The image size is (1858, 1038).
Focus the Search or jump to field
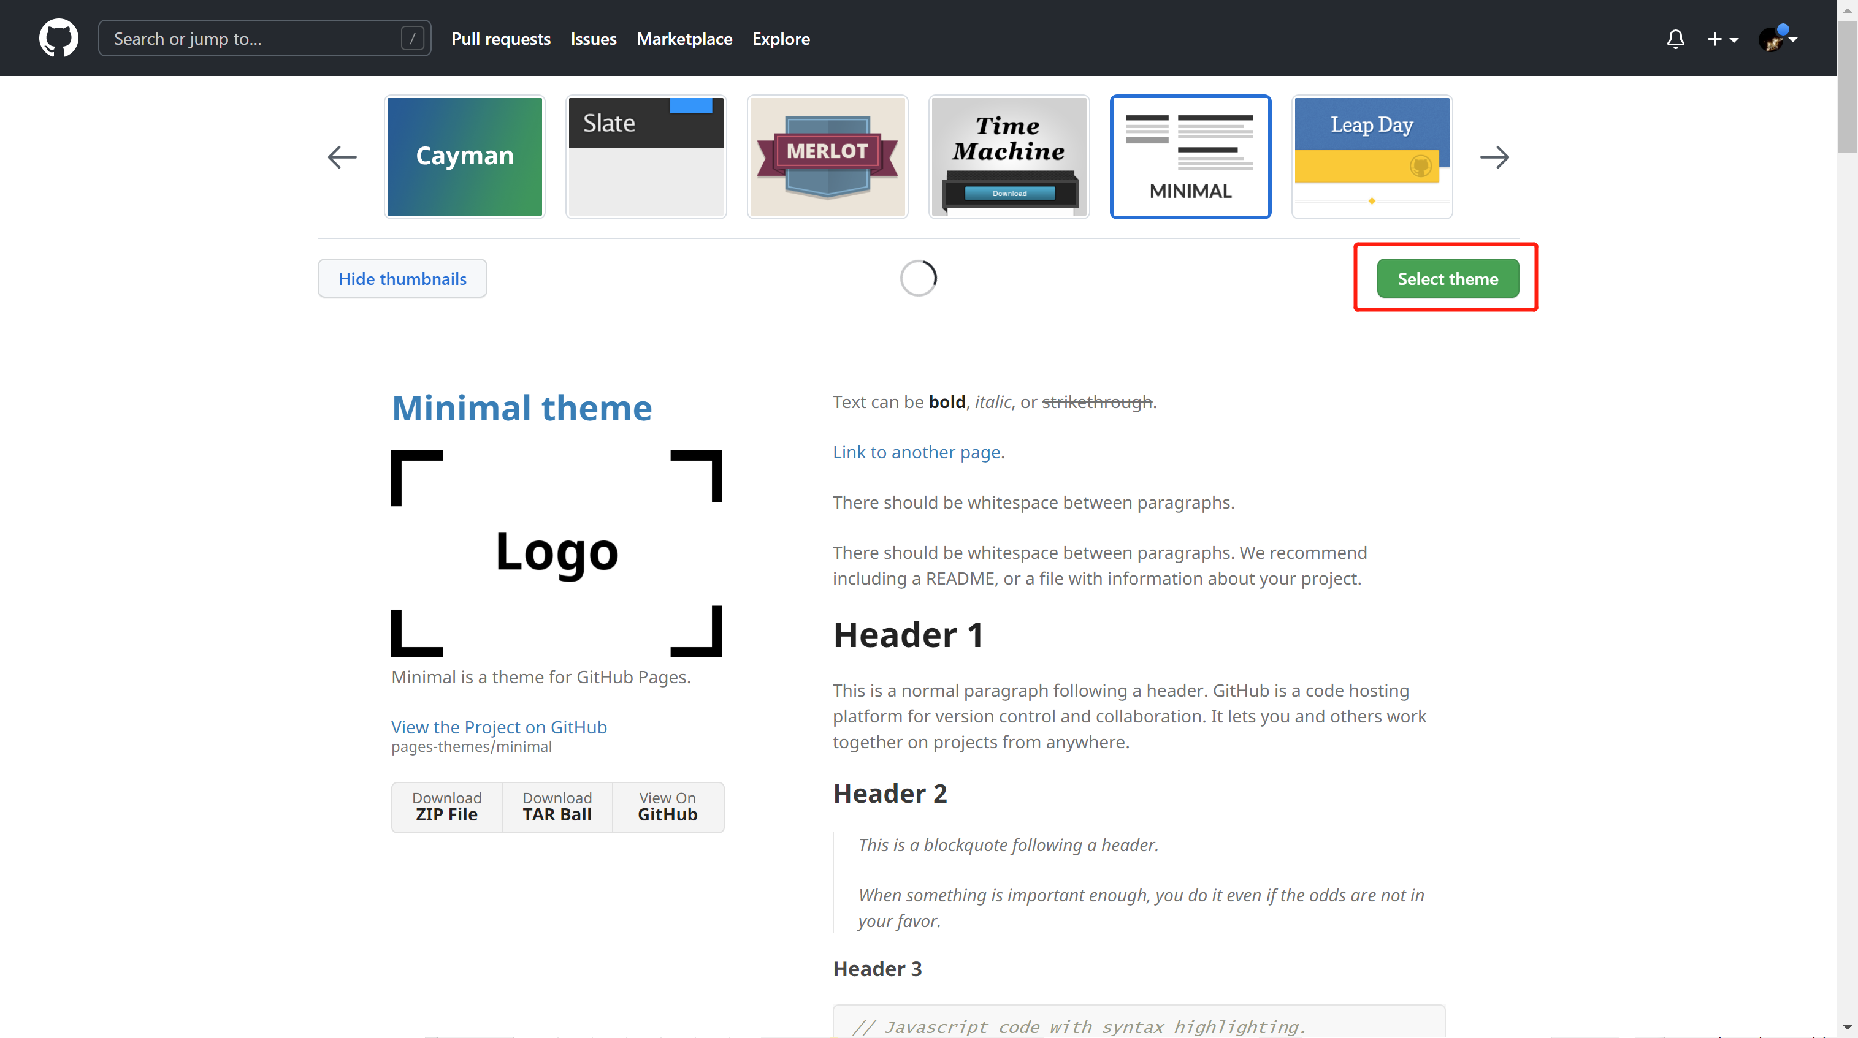(x=265, y=38)
